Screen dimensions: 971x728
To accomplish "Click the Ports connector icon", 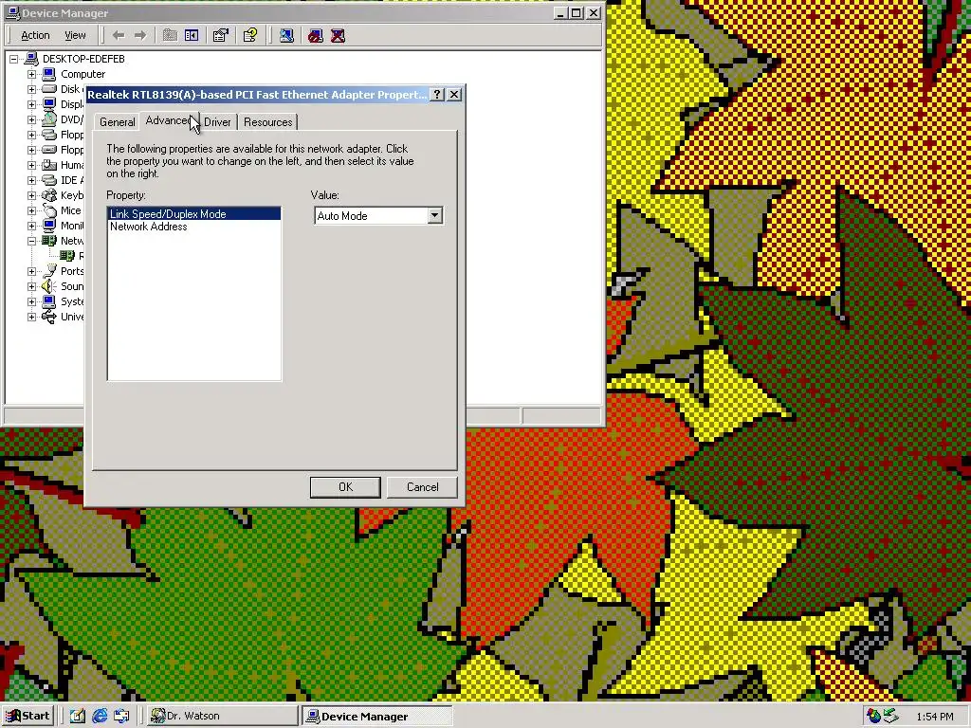I will click(x=49, y=271).
